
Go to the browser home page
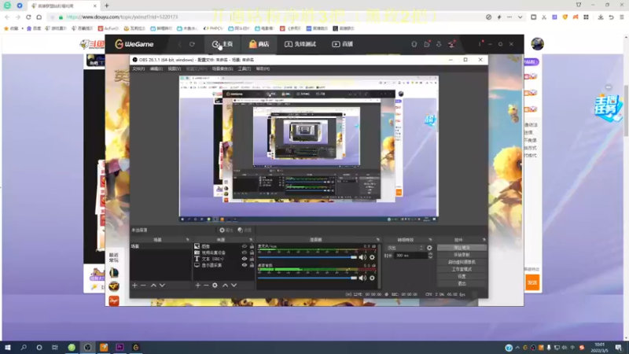(39, 17)
